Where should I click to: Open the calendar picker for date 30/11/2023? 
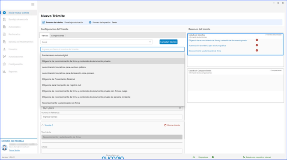click(x=180, y=109)
